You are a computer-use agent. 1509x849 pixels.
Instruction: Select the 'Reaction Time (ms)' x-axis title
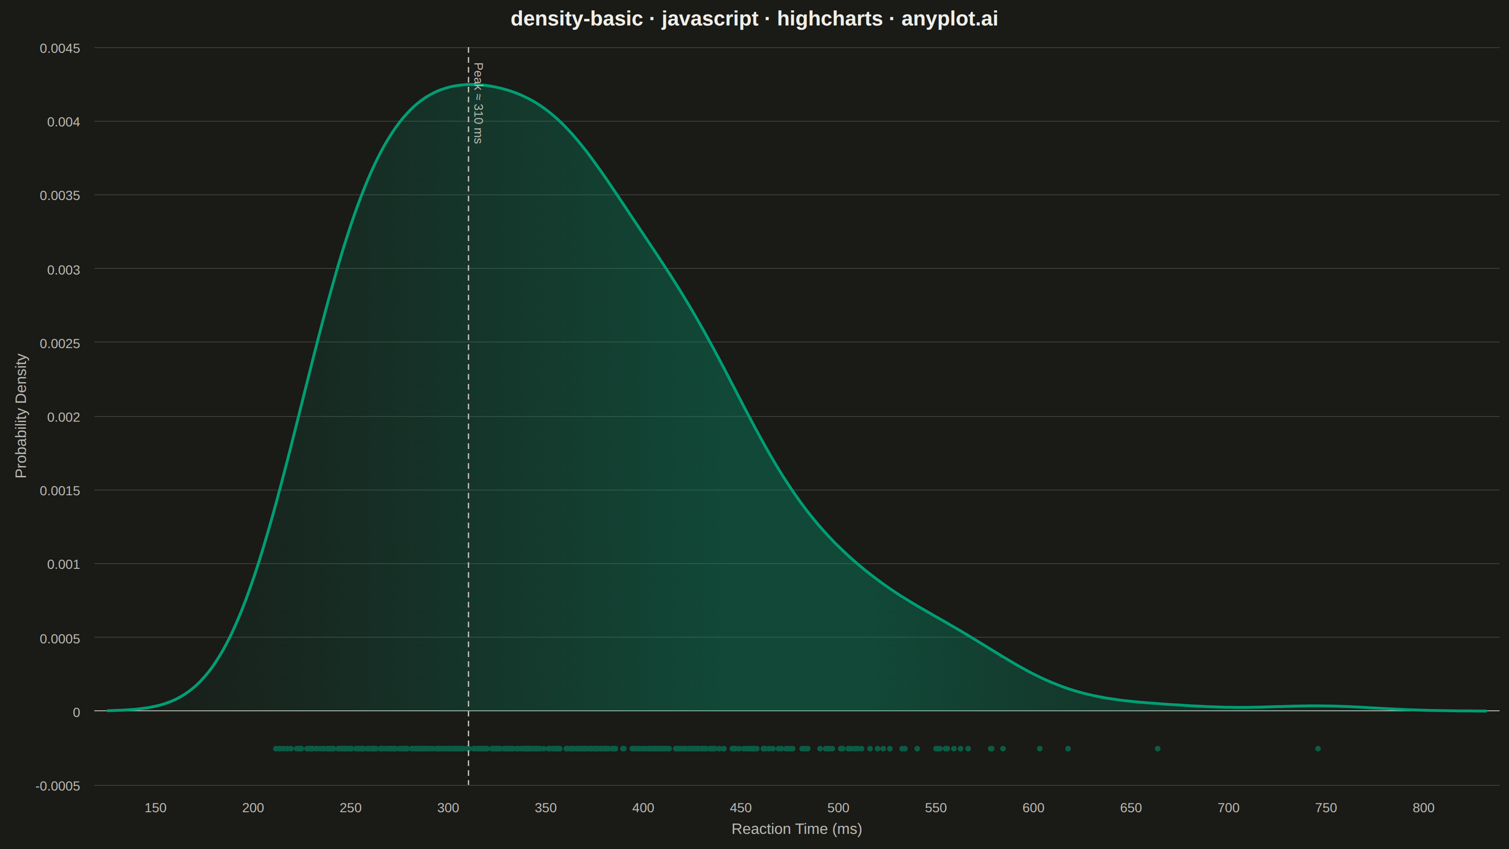pos(796,829)
